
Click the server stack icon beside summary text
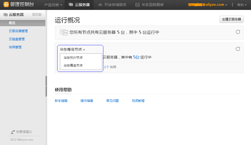[x=64, y=32]
